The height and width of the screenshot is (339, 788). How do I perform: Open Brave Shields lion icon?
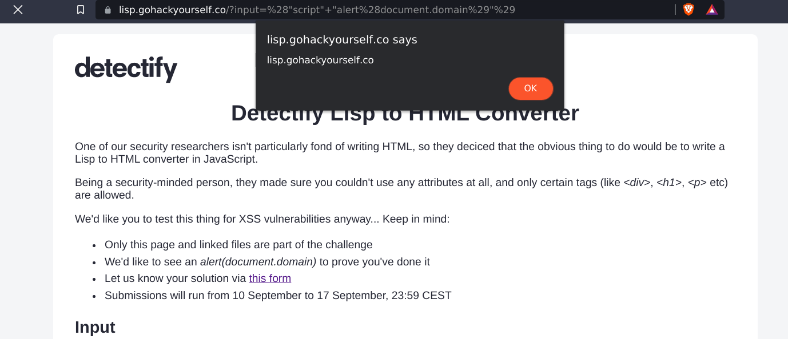pyautogui.click(x=688, y=10)
